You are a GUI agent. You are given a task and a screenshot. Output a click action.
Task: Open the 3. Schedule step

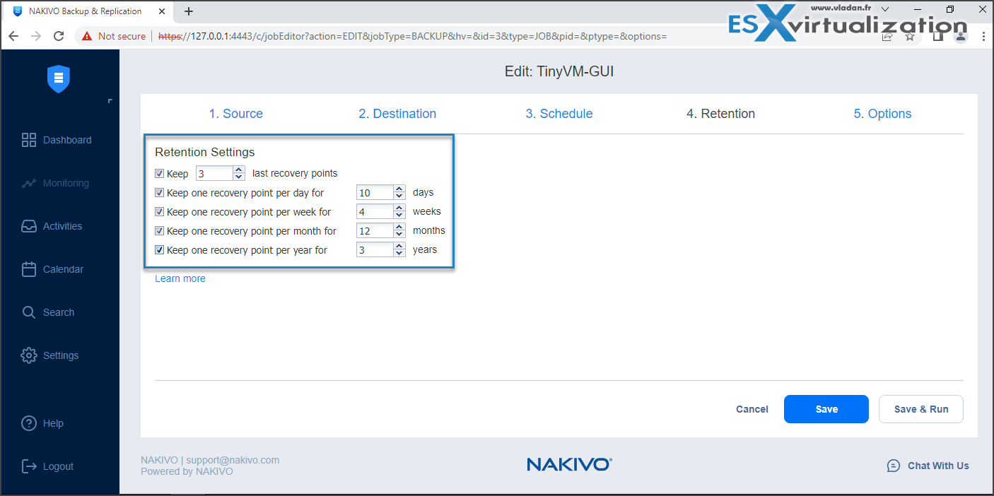(559, 114)
